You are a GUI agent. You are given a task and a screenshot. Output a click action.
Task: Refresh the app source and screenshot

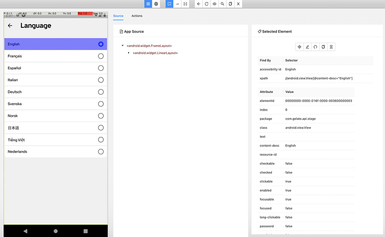pos(206,4)
